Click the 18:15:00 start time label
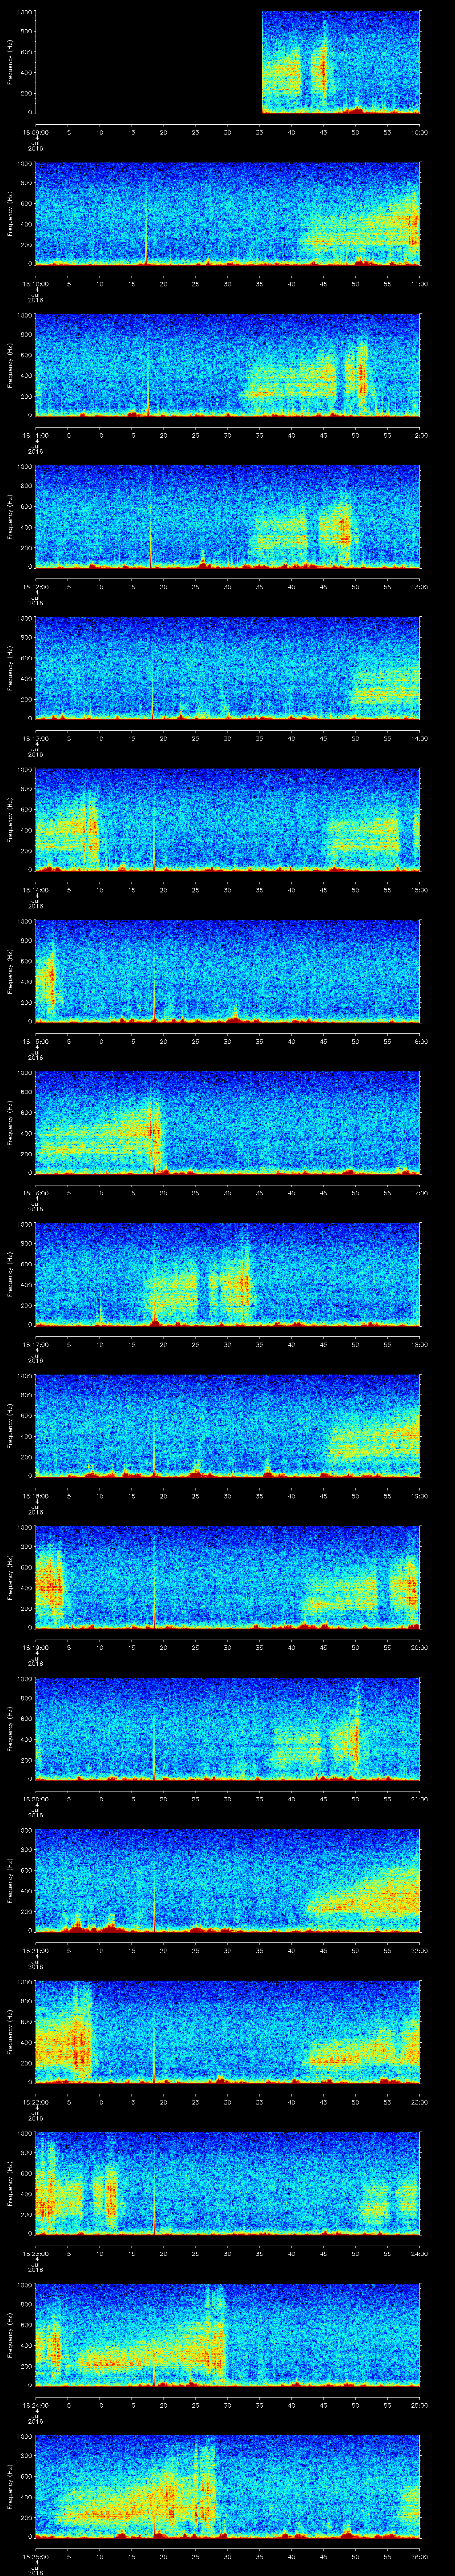The image size is (455, 2576). (x=35, y=1042)
